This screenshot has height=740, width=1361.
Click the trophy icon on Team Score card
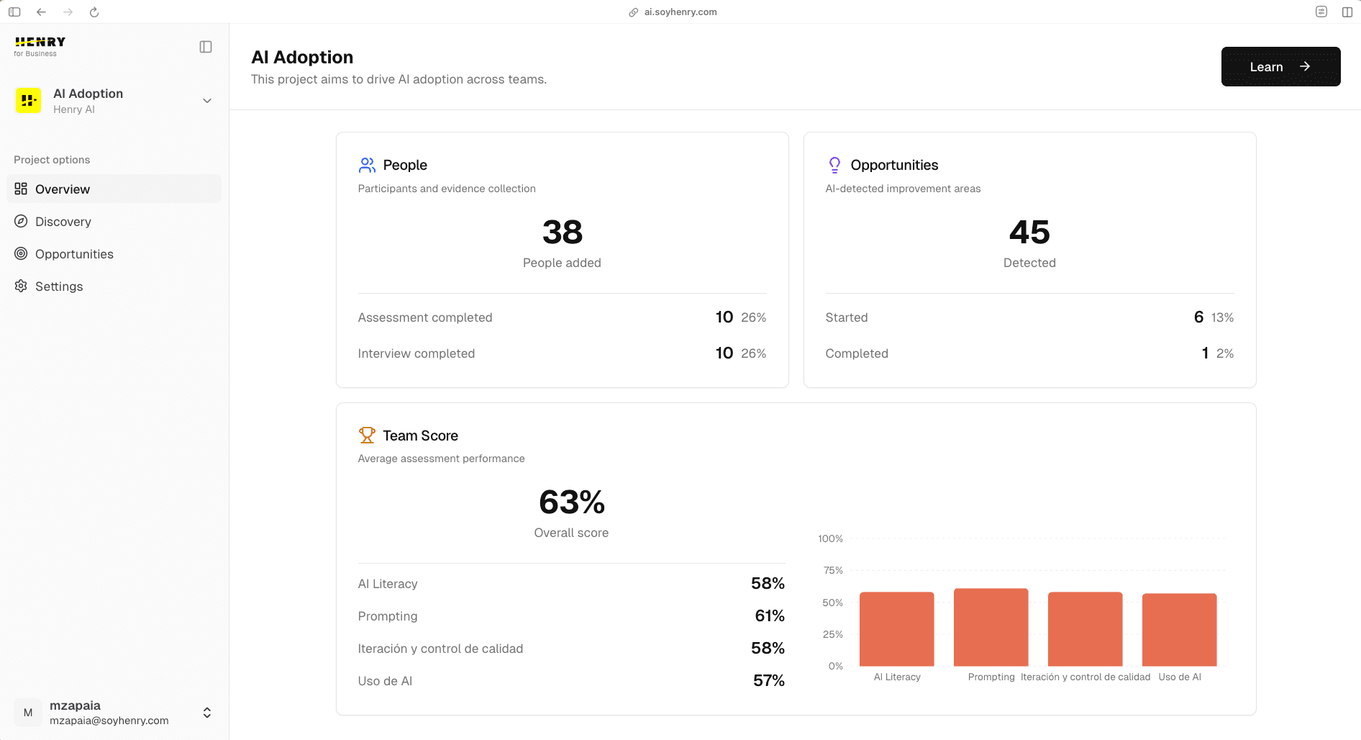(x=368, y=435)
